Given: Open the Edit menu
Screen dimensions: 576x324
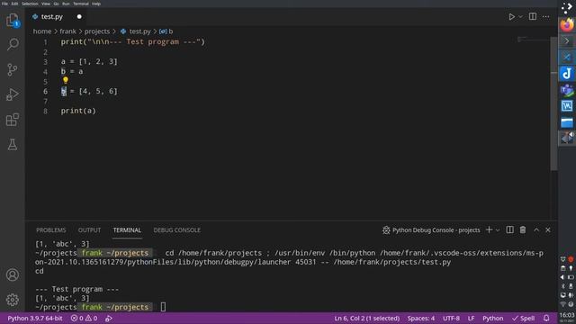Looking at the screenshot, I should [x=14, y=4].
